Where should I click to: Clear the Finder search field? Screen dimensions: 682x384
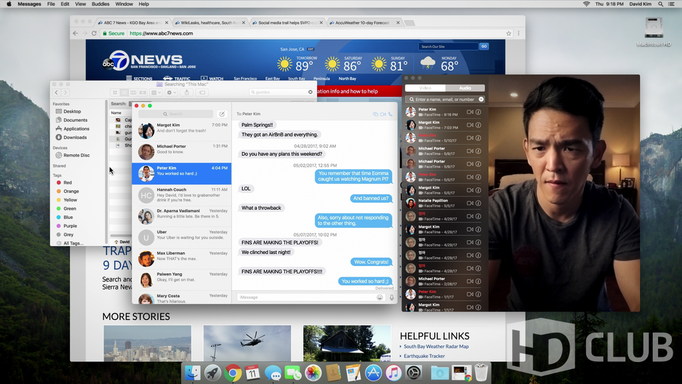click(x=310, y=92)
